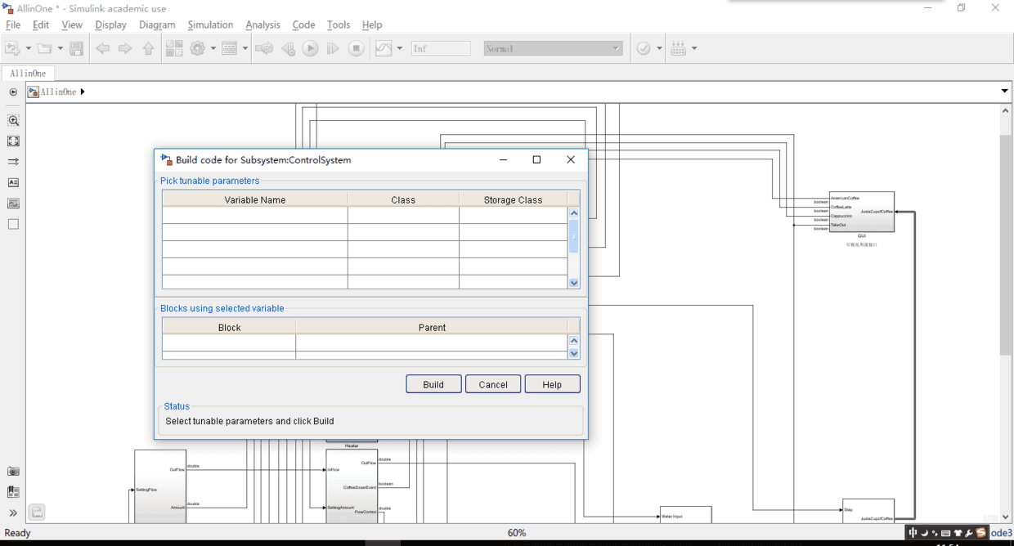Click Cancel in the Build code dialog

coord(493,384)
